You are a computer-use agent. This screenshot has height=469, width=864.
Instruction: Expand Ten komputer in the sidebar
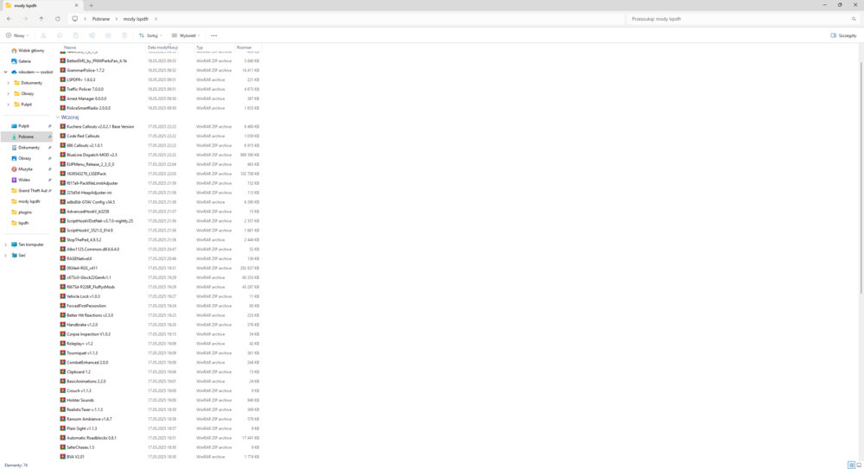5,244
